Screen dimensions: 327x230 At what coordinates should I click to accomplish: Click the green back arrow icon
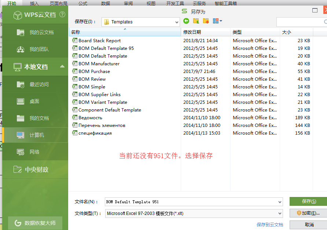[x=186, y=21]
